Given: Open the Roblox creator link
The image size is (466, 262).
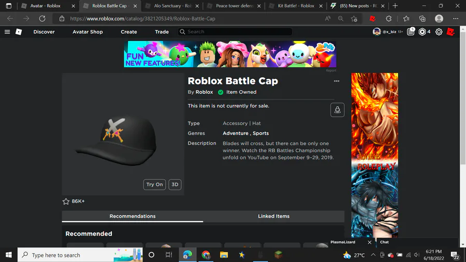Looking at the screenshot, I should [x=204, y=92].
